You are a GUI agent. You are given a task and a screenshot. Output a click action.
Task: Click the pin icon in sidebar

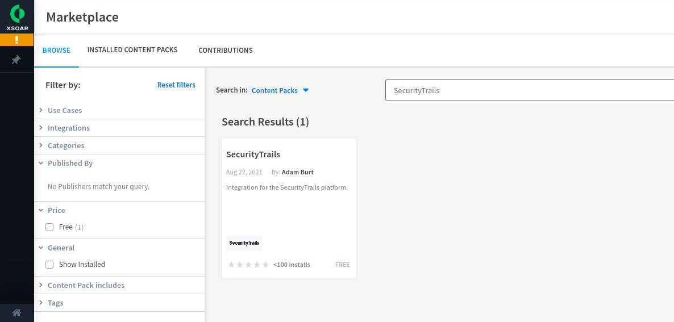tap(16, 60)
